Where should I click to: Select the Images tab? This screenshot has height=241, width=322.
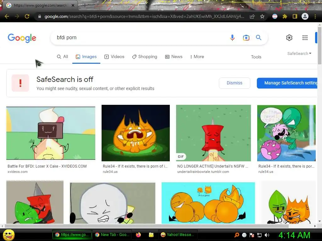coord(86,57)
